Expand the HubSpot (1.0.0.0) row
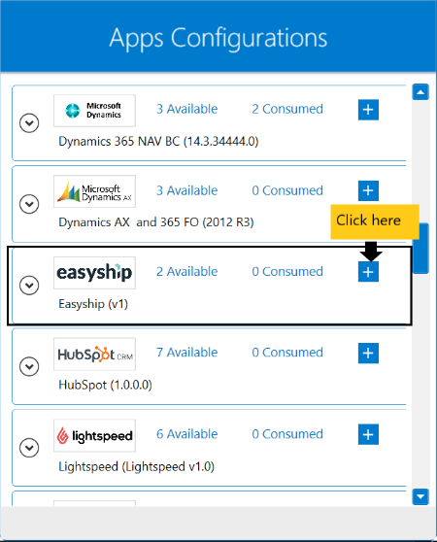 [29, 366]
